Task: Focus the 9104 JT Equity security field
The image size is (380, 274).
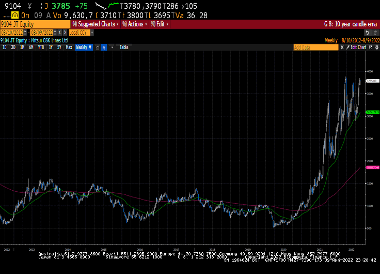Action: click(35, 24)
